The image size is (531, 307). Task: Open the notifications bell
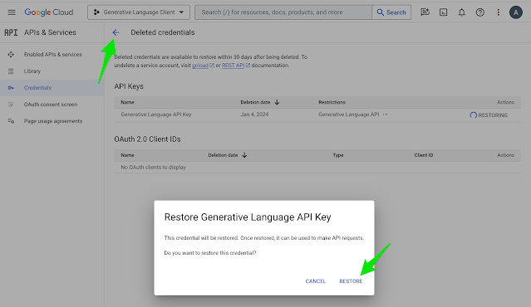click(461, 12)
